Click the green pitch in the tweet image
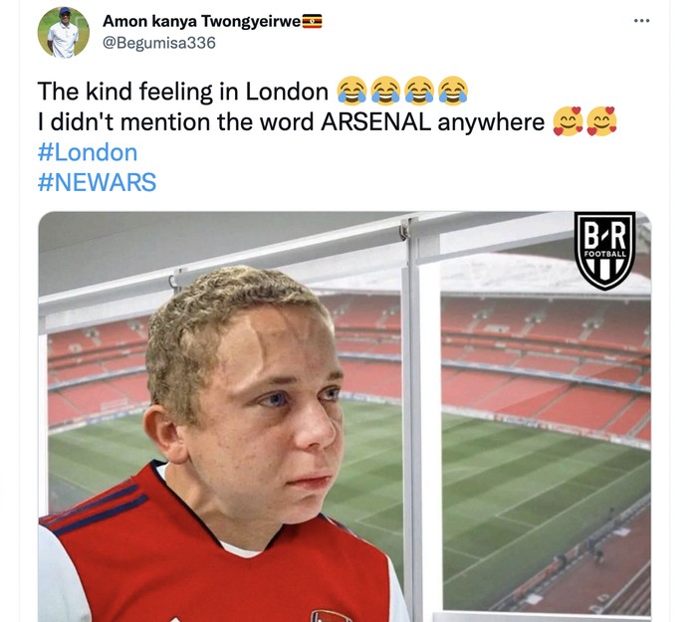Viewport: 697px width, 622px height. (518, 498)
